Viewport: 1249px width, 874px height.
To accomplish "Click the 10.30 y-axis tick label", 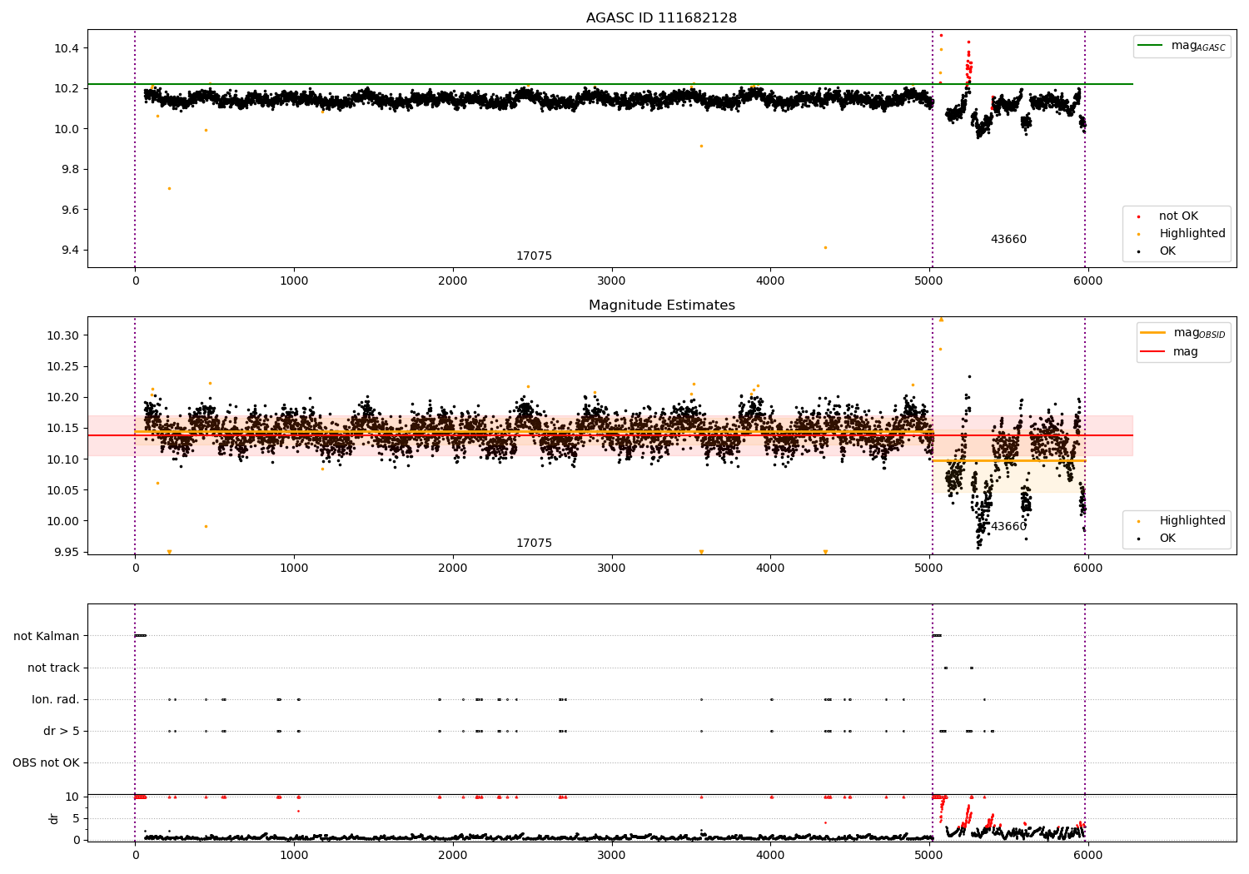I will (x=63, y=335).
